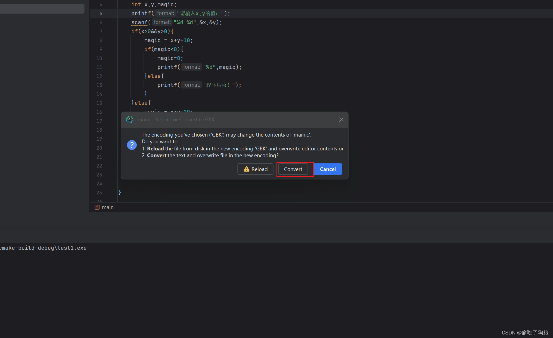Click the blue Cancel button
The height and width of the screenshot is (338, 553).
pos(328,169)
